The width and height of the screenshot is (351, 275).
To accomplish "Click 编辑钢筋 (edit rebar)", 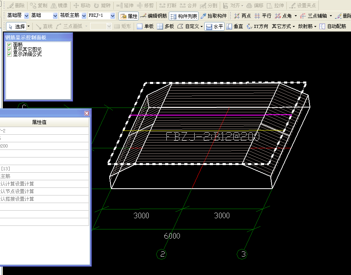I will [154, 16].
